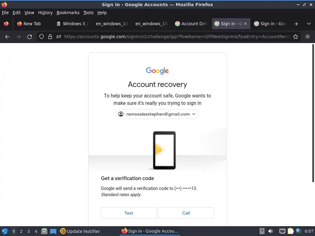Image resolution: width=315 pixels, height=236 pixels.
Task: Switch to workspace 1 in taskbar
Action: click(14, 231)
